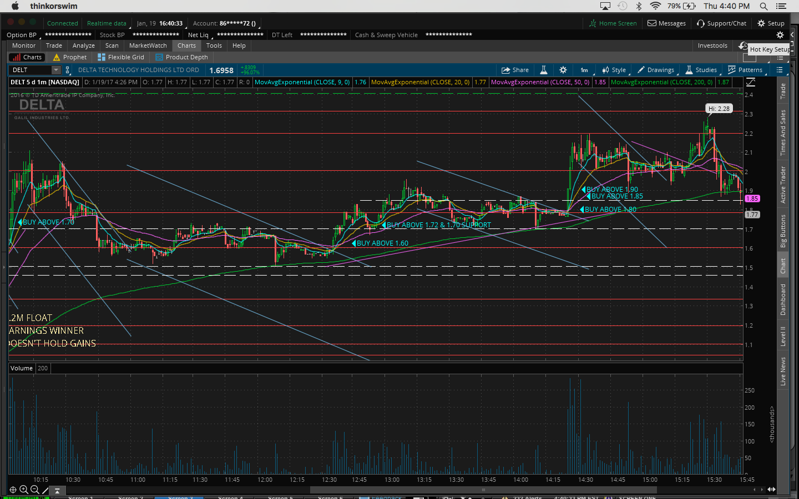Click the horizontal chart scrollbar
This screenshot has width=799, height=499.
pyautogui.click(x=483, y=490)
